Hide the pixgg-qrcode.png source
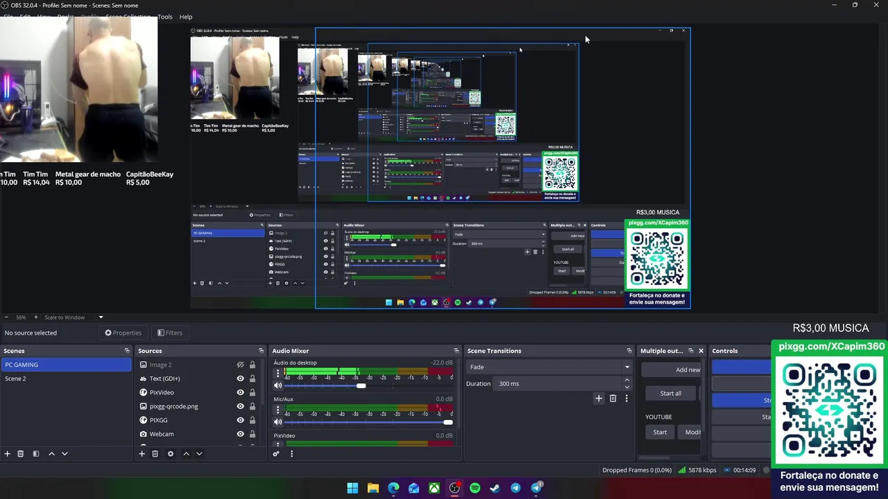888x499 pixels. [240, 406]
